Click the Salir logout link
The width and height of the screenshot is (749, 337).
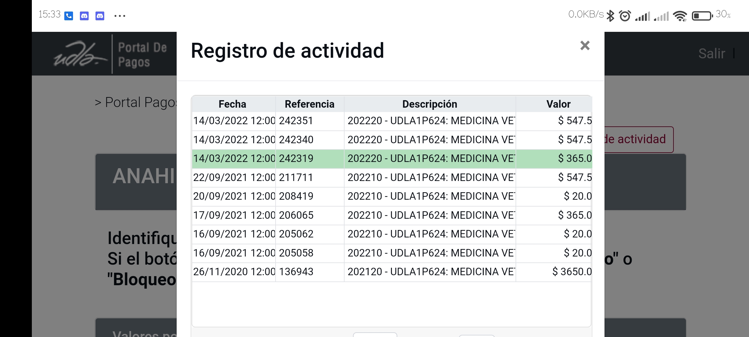coord(712,54)
